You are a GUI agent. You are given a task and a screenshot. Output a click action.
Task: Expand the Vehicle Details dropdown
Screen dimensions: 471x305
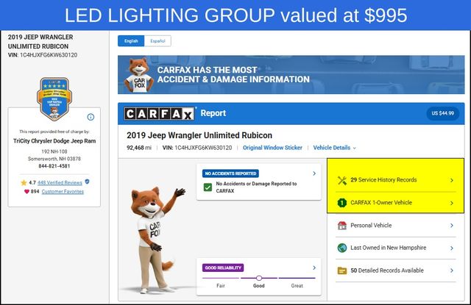pos(335,148)
